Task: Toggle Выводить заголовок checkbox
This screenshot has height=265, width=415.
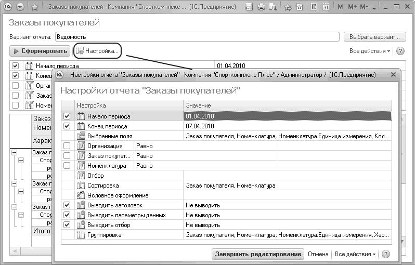Action: (67, 205)
